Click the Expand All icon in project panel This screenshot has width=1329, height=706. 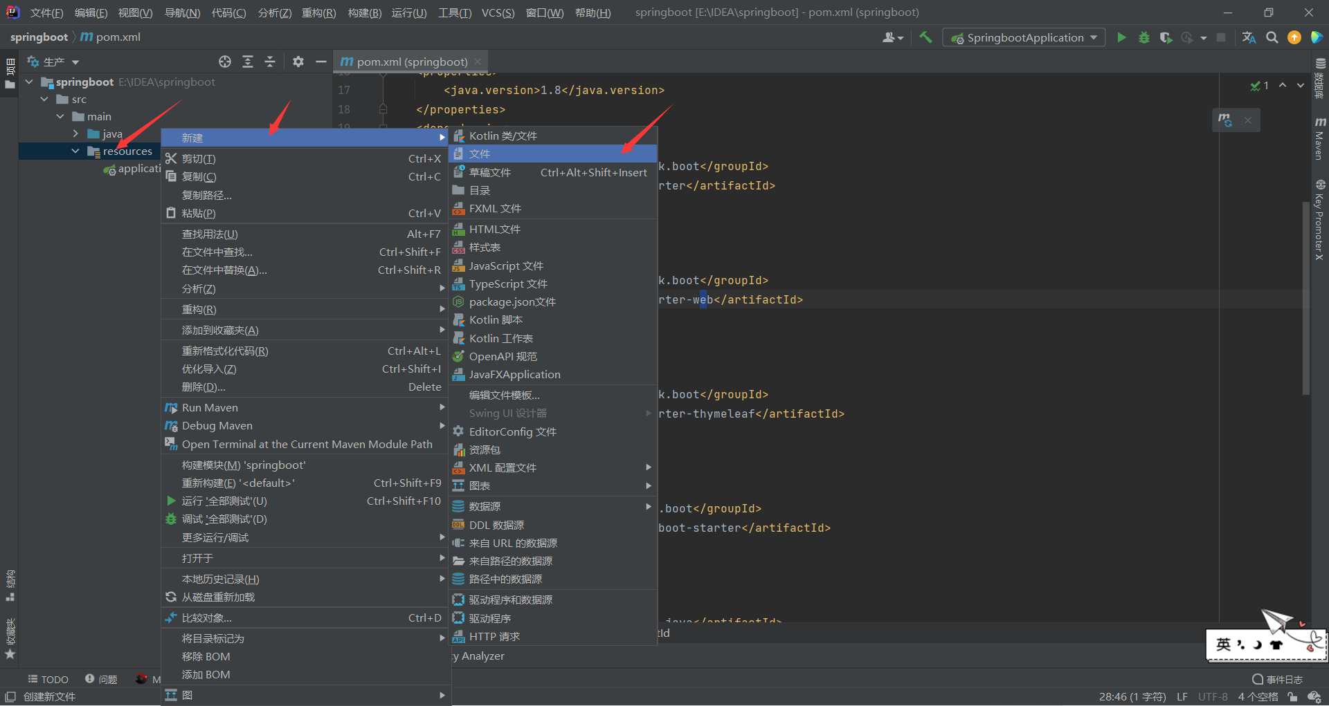pos(248,62)
